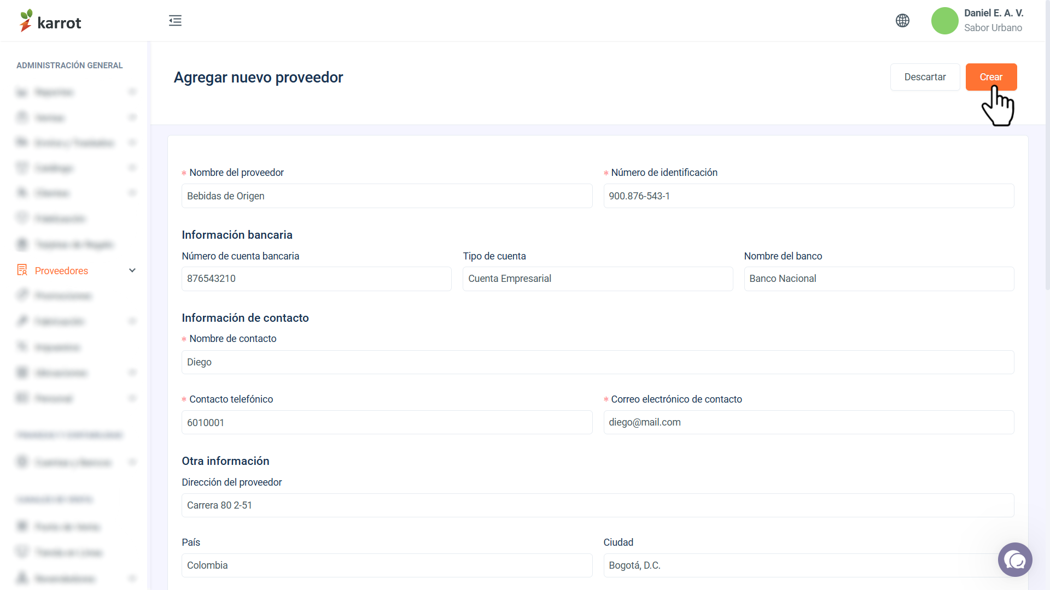Screen dimensions: 1050x590
Task: Click the Descartar button
Action: click(925, 77)
